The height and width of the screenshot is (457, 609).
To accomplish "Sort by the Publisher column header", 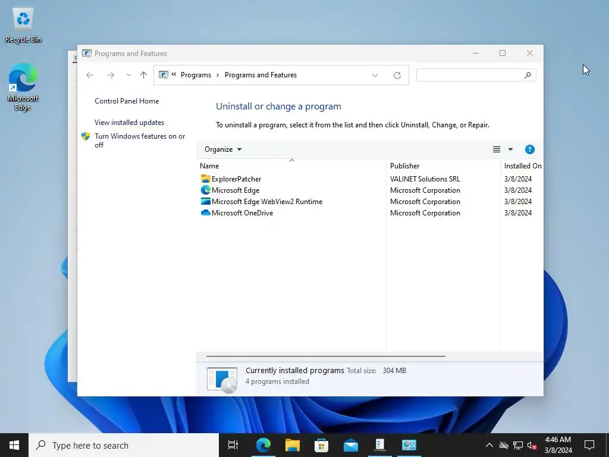I will 443,166.
